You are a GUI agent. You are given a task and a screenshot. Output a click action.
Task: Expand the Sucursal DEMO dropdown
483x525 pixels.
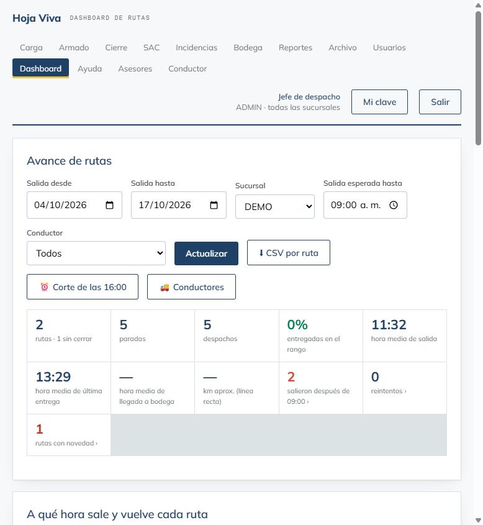(275, 207)
